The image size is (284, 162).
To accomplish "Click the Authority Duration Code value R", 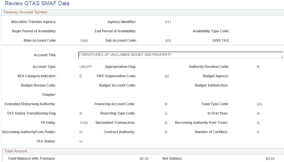I will pyautogui.click(x=258, y=67).
